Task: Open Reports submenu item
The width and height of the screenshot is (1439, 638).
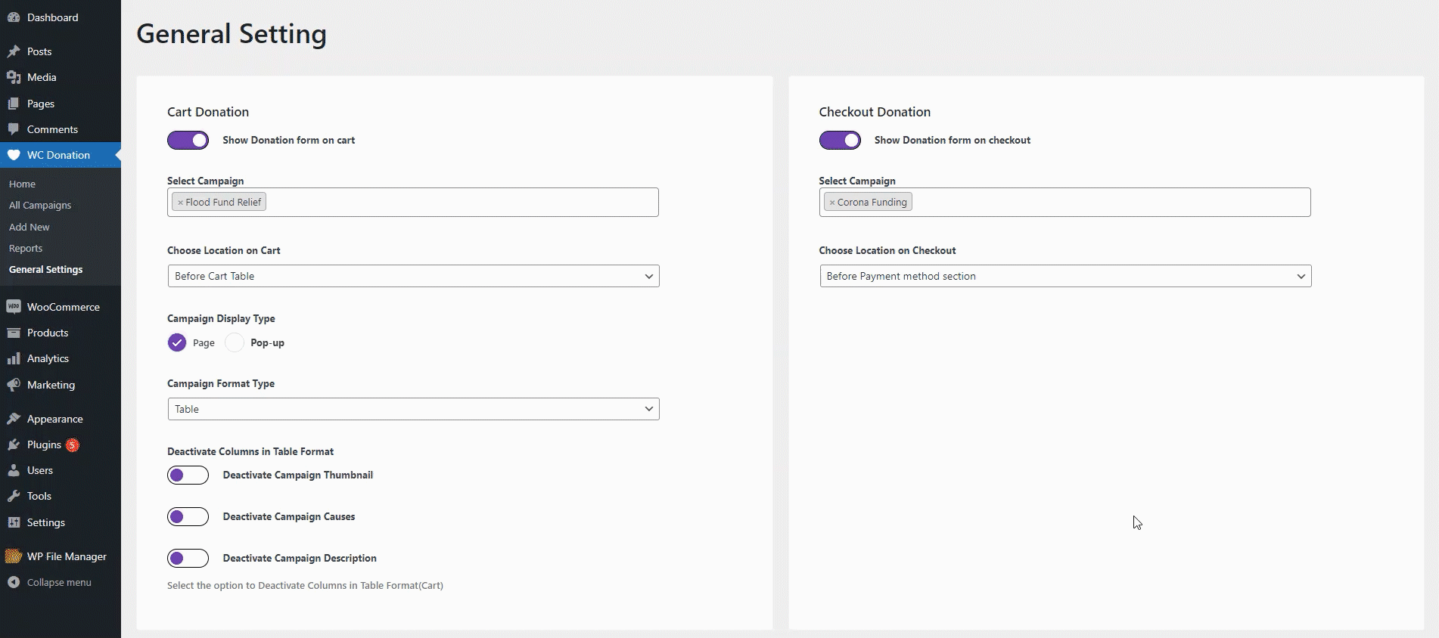Action: click(26, 248)
